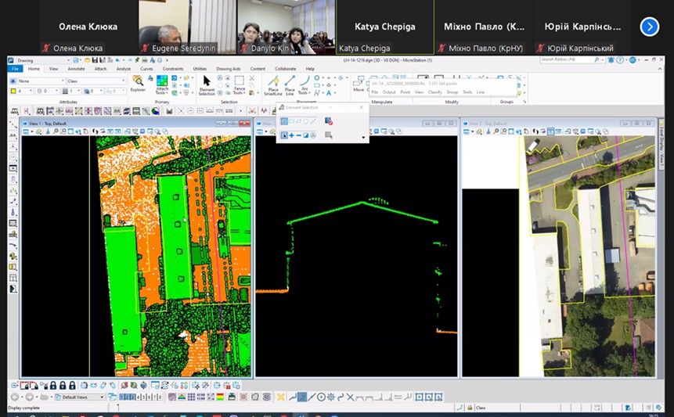Open the Collaborate ribbon tab
Viewport: 674px width, 417px height.
coord(286,69)
